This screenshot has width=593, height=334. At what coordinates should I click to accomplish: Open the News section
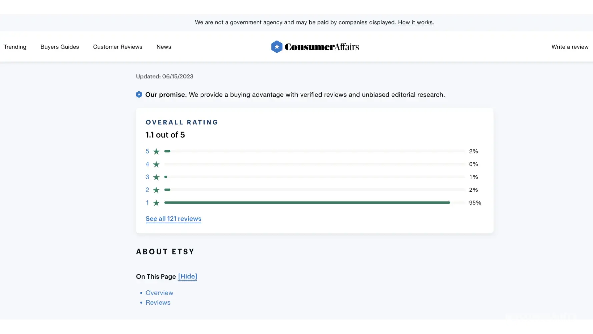(164, 47)
